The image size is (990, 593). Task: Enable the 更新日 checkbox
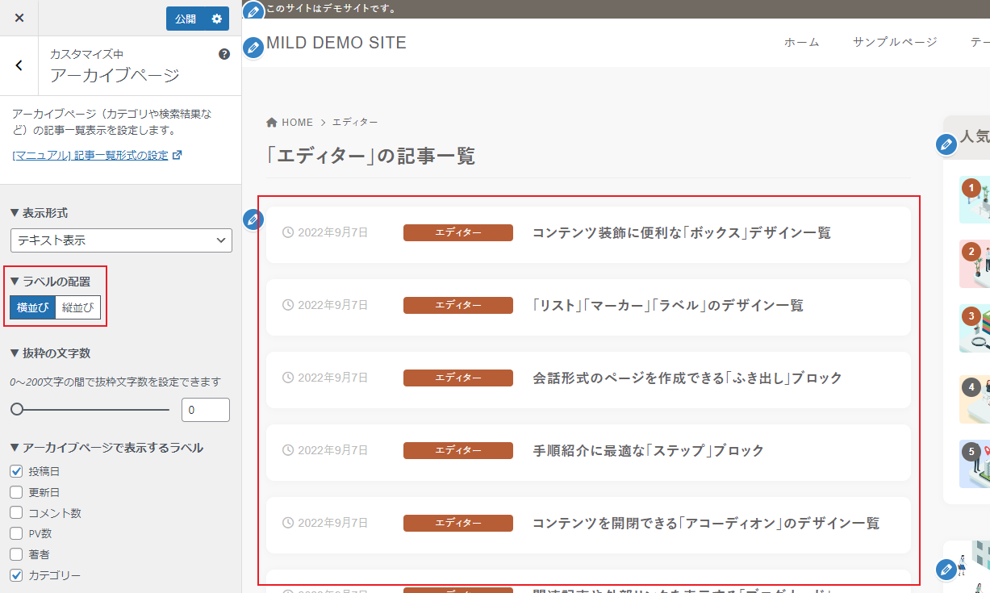[18, 491]
